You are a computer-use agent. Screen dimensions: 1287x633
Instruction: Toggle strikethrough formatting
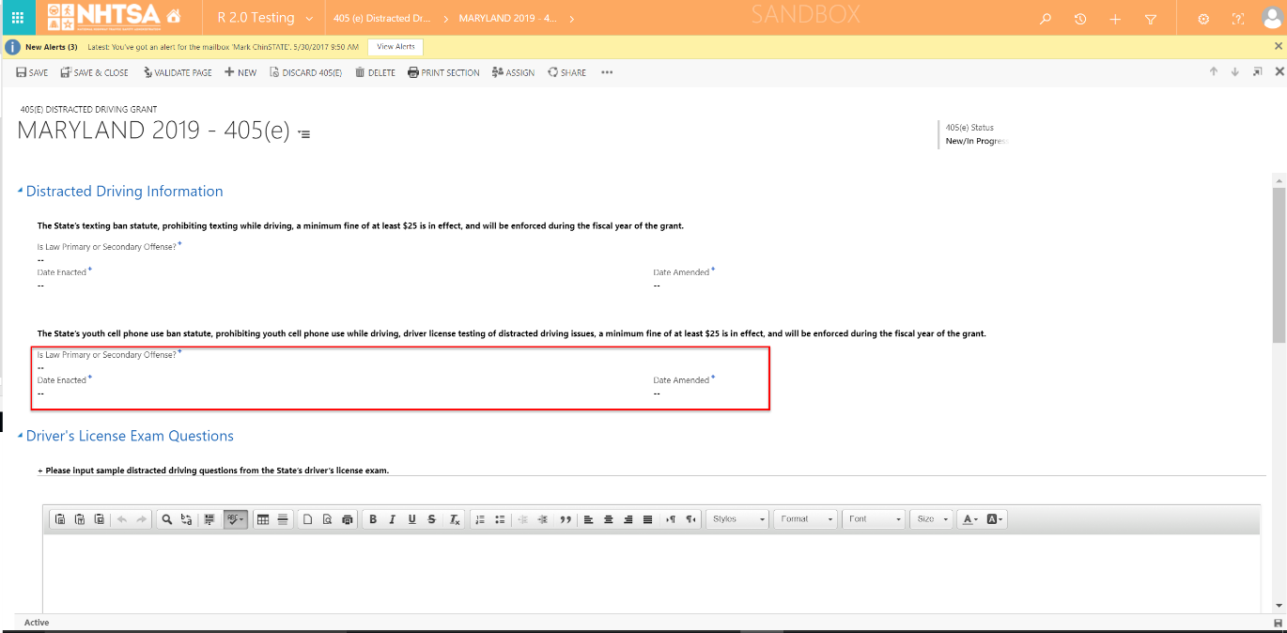[x=431, y=519]
